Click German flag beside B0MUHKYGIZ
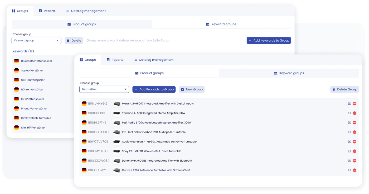 click(x=84, y=104)
